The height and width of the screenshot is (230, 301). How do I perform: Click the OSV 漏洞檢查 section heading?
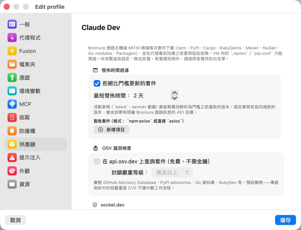[x=117, y=148]
